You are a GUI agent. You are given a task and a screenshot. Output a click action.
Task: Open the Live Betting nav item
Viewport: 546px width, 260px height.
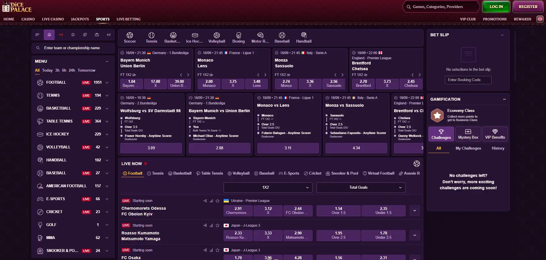(129, 19)
